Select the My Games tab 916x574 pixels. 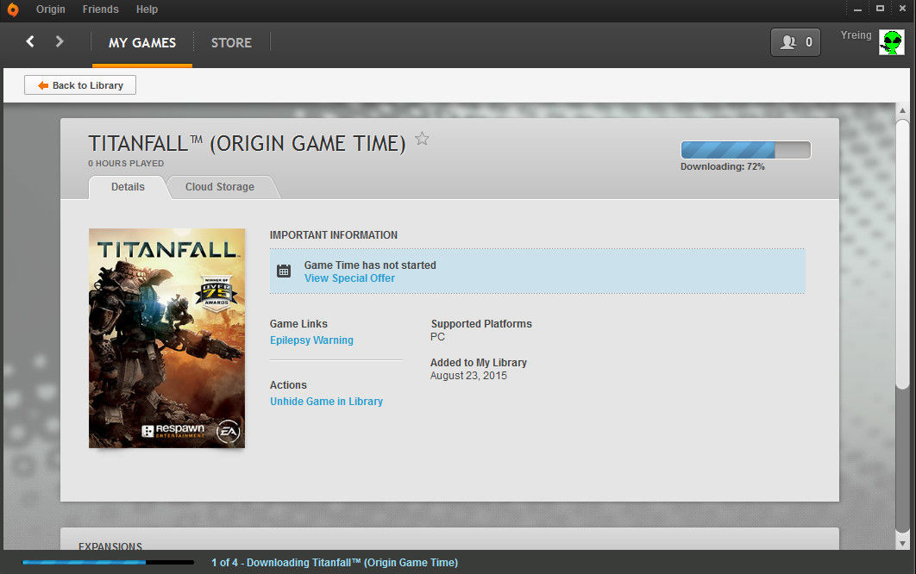[x=142, y=43]
